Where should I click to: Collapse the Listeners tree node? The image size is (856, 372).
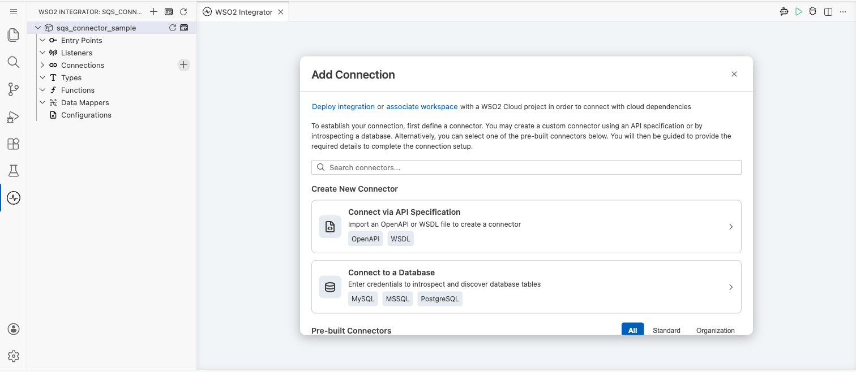pyautogui.click(x=42, y=53)
